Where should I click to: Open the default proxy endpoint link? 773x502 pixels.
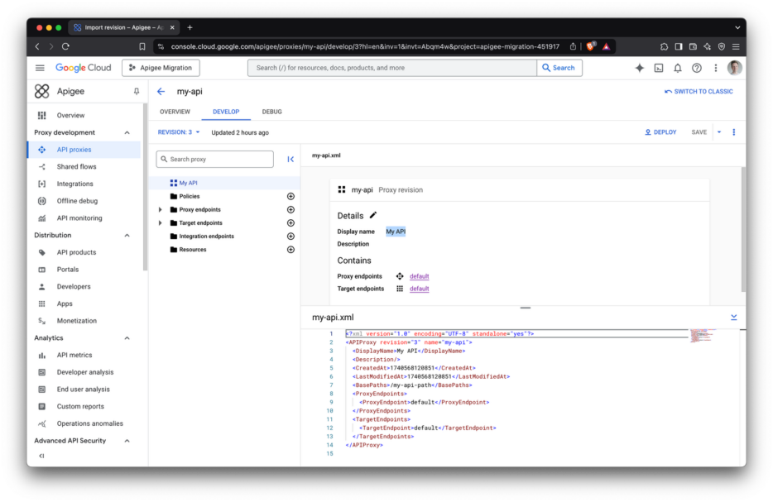[419, 276]
